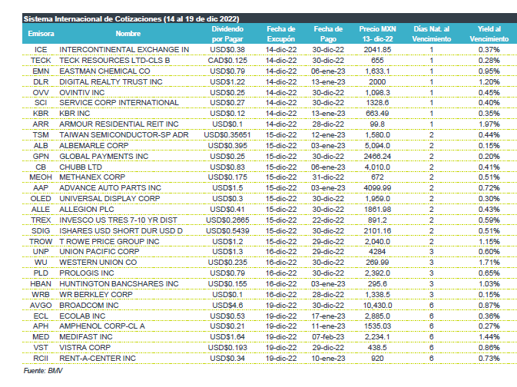Click the 'Fecha de Excupón' column header
This screenshot has height=387, width=517.
281,34
